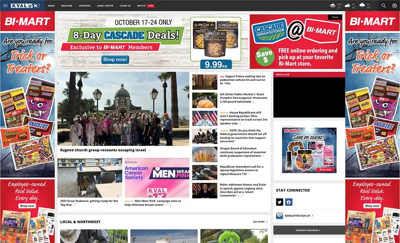
Task: Open 2023 Great Shakeout story headline
Action: coord(89,203)
